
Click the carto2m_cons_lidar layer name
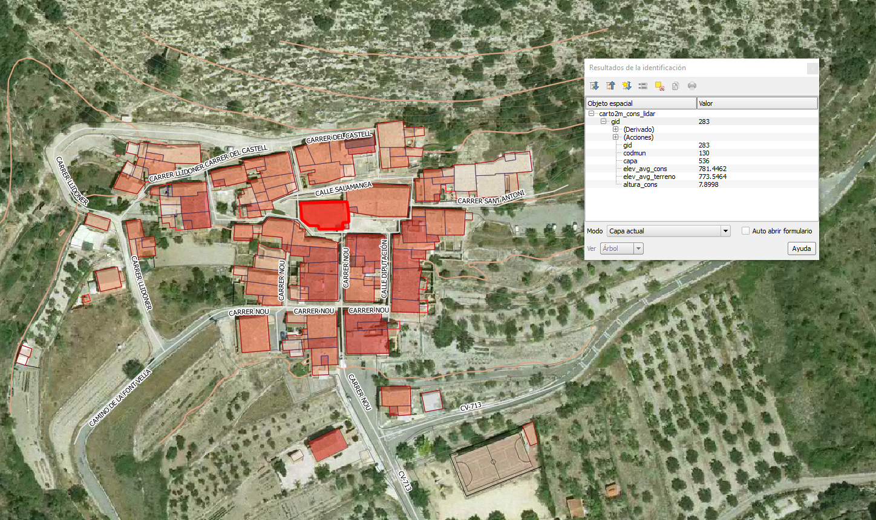pos(627,114)
